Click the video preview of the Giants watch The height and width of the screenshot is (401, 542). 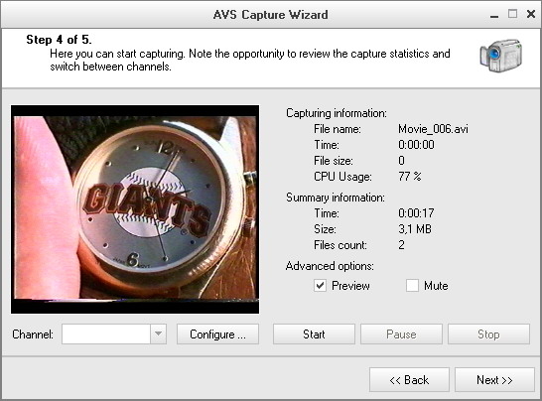click(x=135, y=209)
